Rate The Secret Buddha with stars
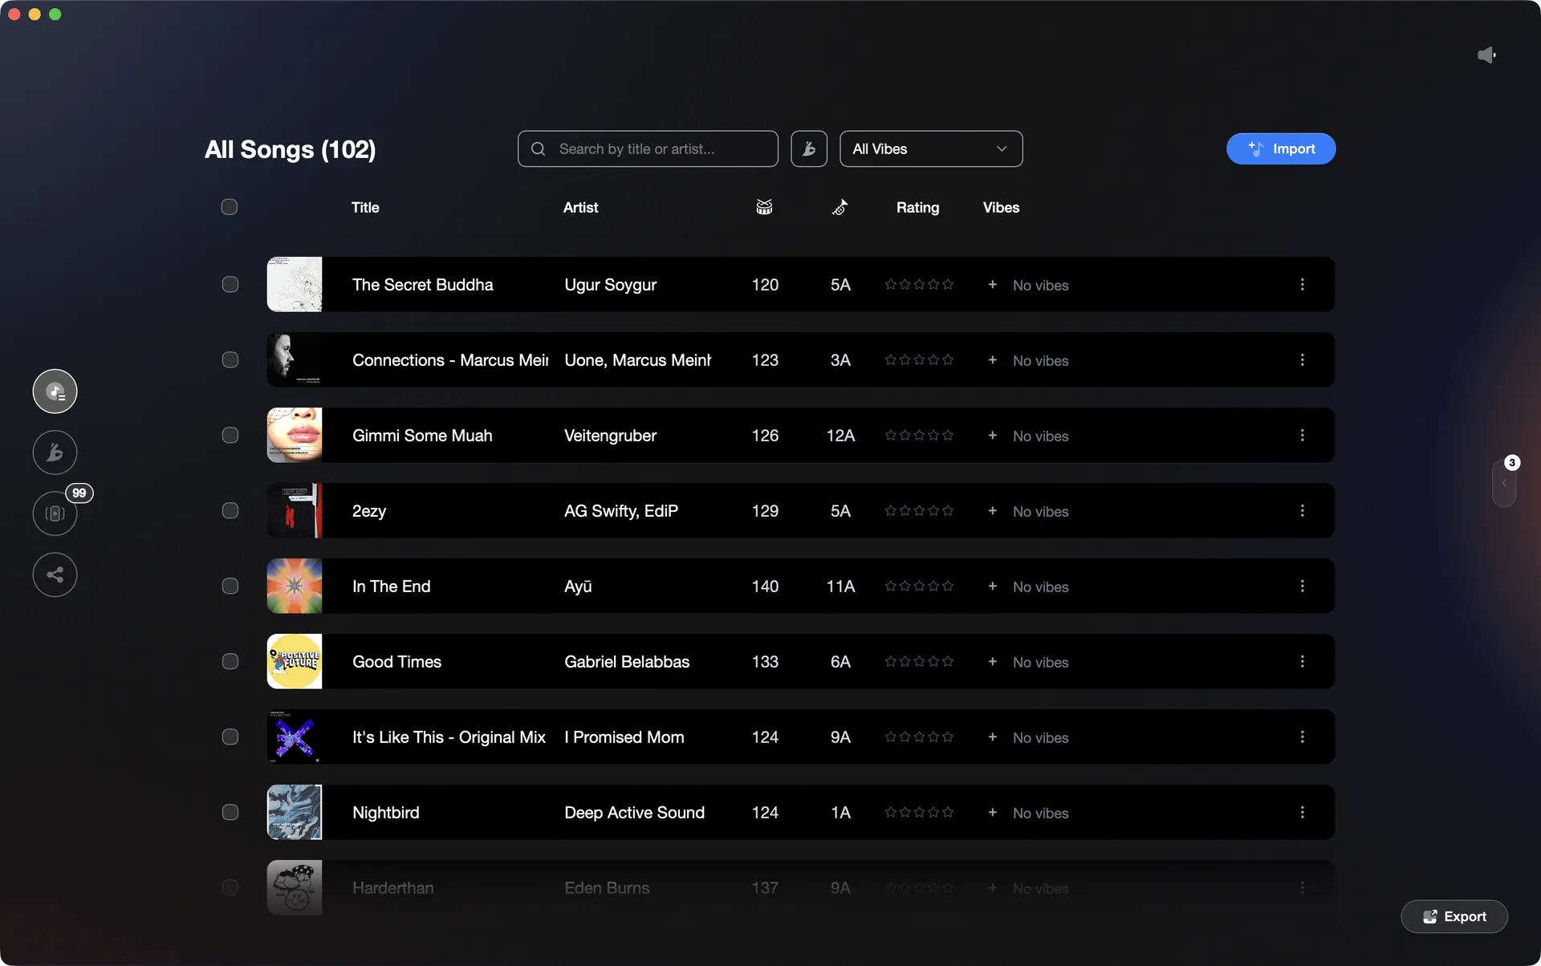 919,284
